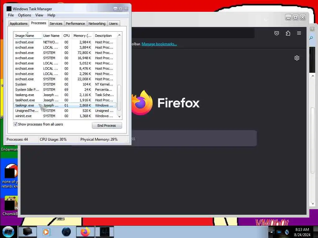Open the Options menu in Task Manager
The image size is (318, 238).
(x=25, y=15)
